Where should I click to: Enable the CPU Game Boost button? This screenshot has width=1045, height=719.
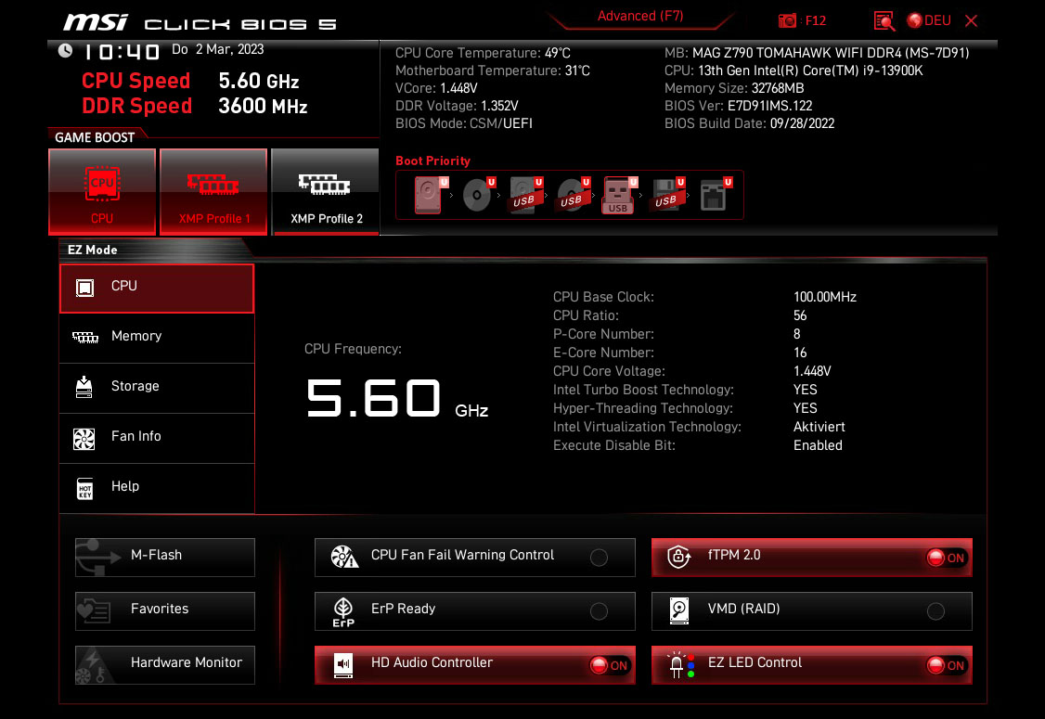[102, 192]
